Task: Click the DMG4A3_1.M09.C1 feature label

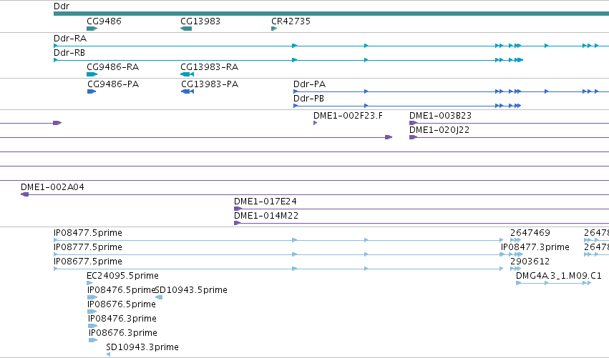Action: click(558, 276)
